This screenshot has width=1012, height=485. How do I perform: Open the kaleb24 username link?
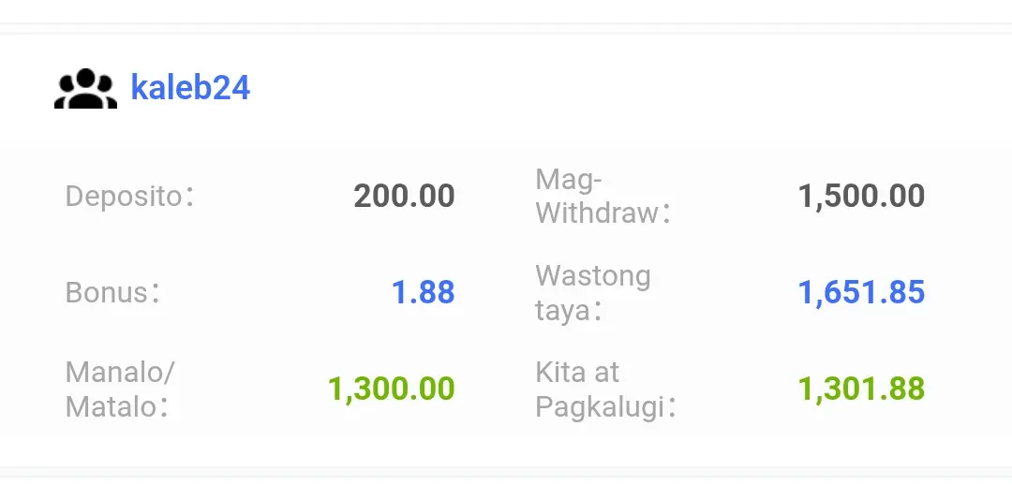(x=189, y=88)
